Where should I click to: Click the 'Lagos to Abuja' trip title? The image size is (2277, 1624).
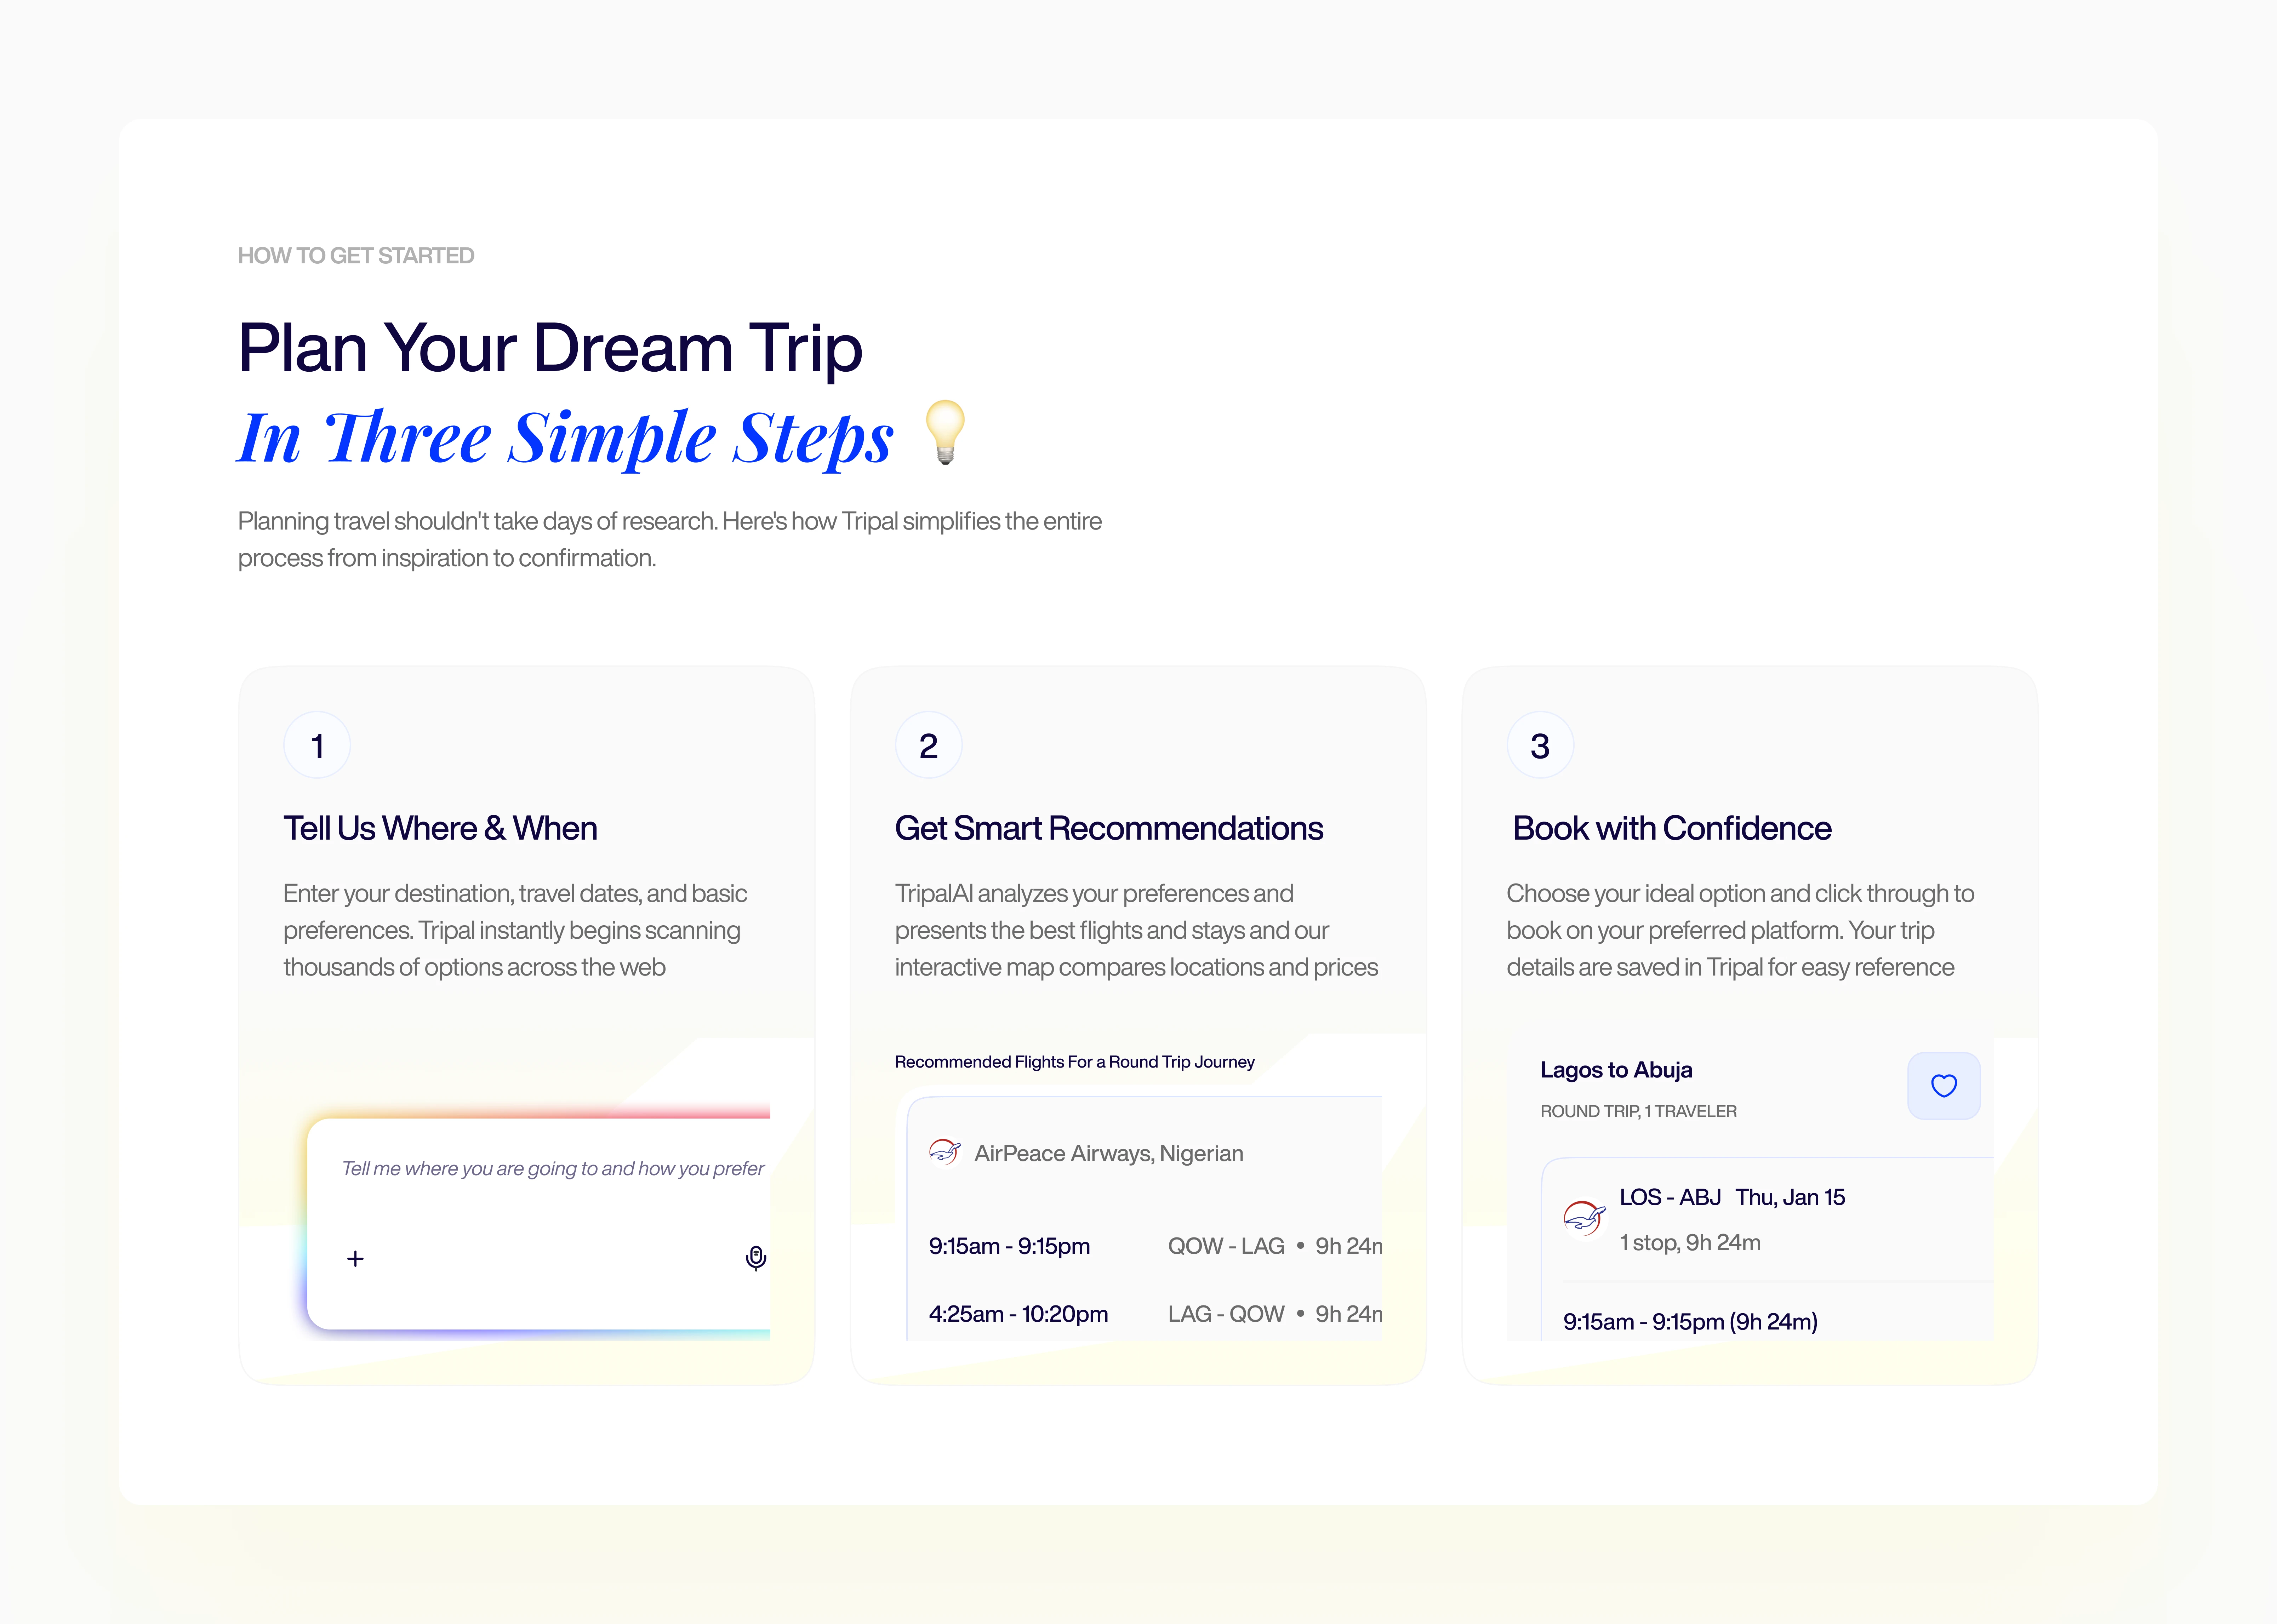[x=1616, y=1070]
